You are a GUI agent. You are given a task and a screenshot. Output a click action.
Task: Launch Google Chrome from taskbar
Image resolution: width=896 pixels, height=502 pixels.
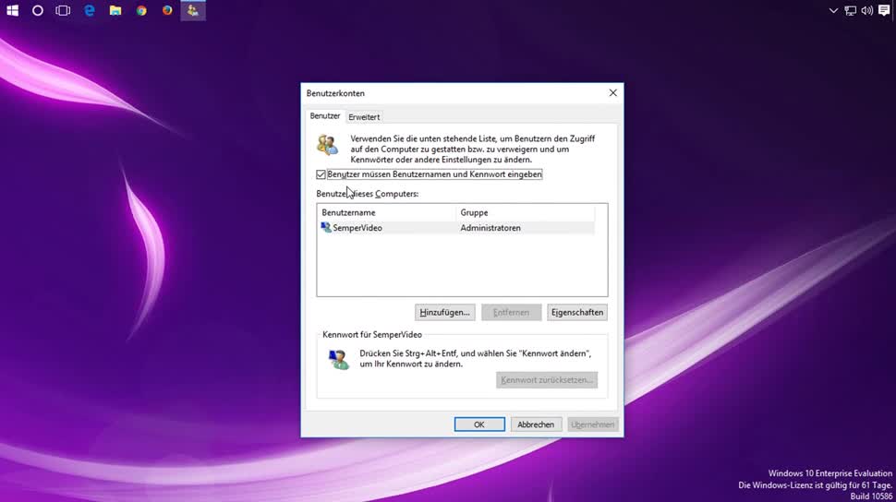coord(141,10)
